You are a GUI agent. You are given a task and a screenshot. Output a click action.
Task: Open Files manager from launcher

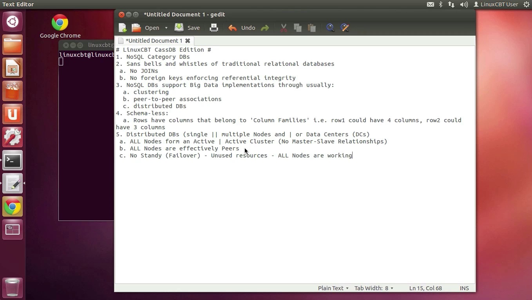tap(13, 45)
